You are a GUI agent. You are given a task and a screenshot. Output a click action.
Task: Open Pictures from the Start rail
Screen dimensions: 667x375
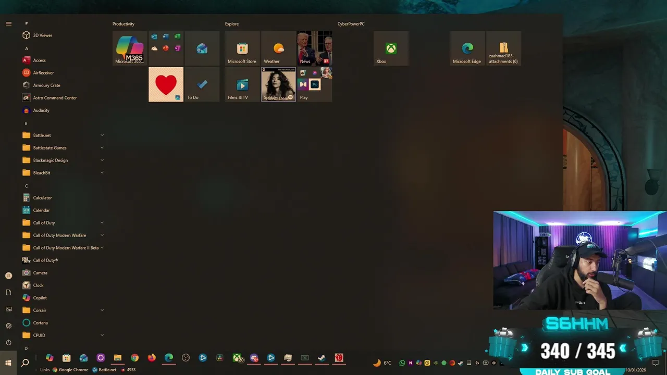coord(8,309)
